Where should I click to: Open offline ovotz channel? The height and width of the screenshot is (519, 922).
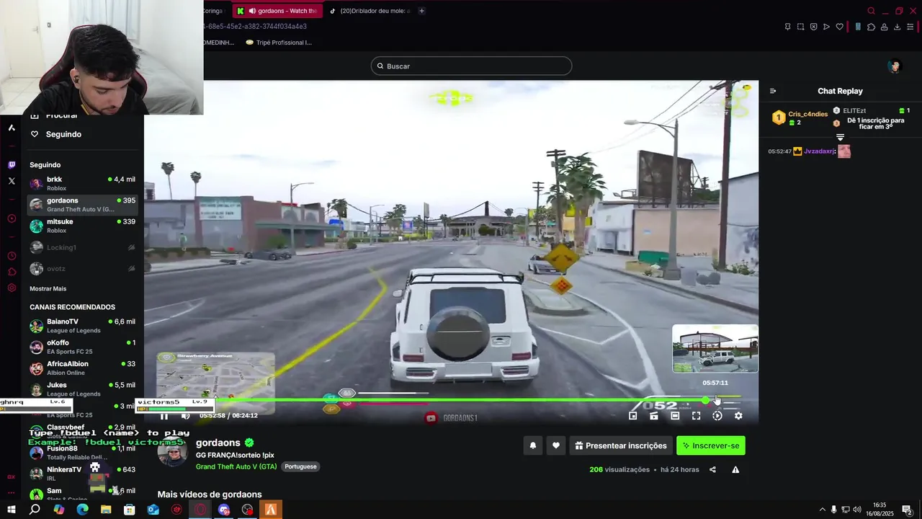click(x=82, y=268)
